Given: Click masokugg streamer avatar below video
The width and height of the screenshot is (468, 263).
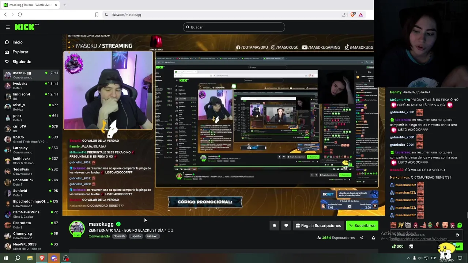Looking at the screenshot, I should [x=77, y=229].
